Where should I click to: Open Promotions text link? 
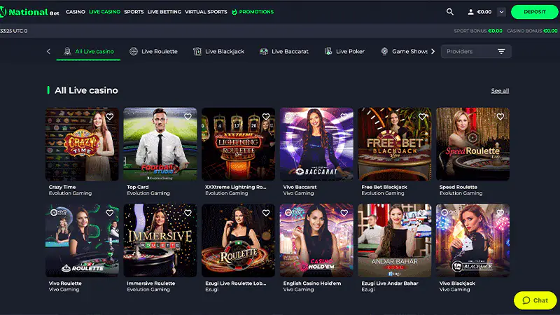click(x=256, y=12)
